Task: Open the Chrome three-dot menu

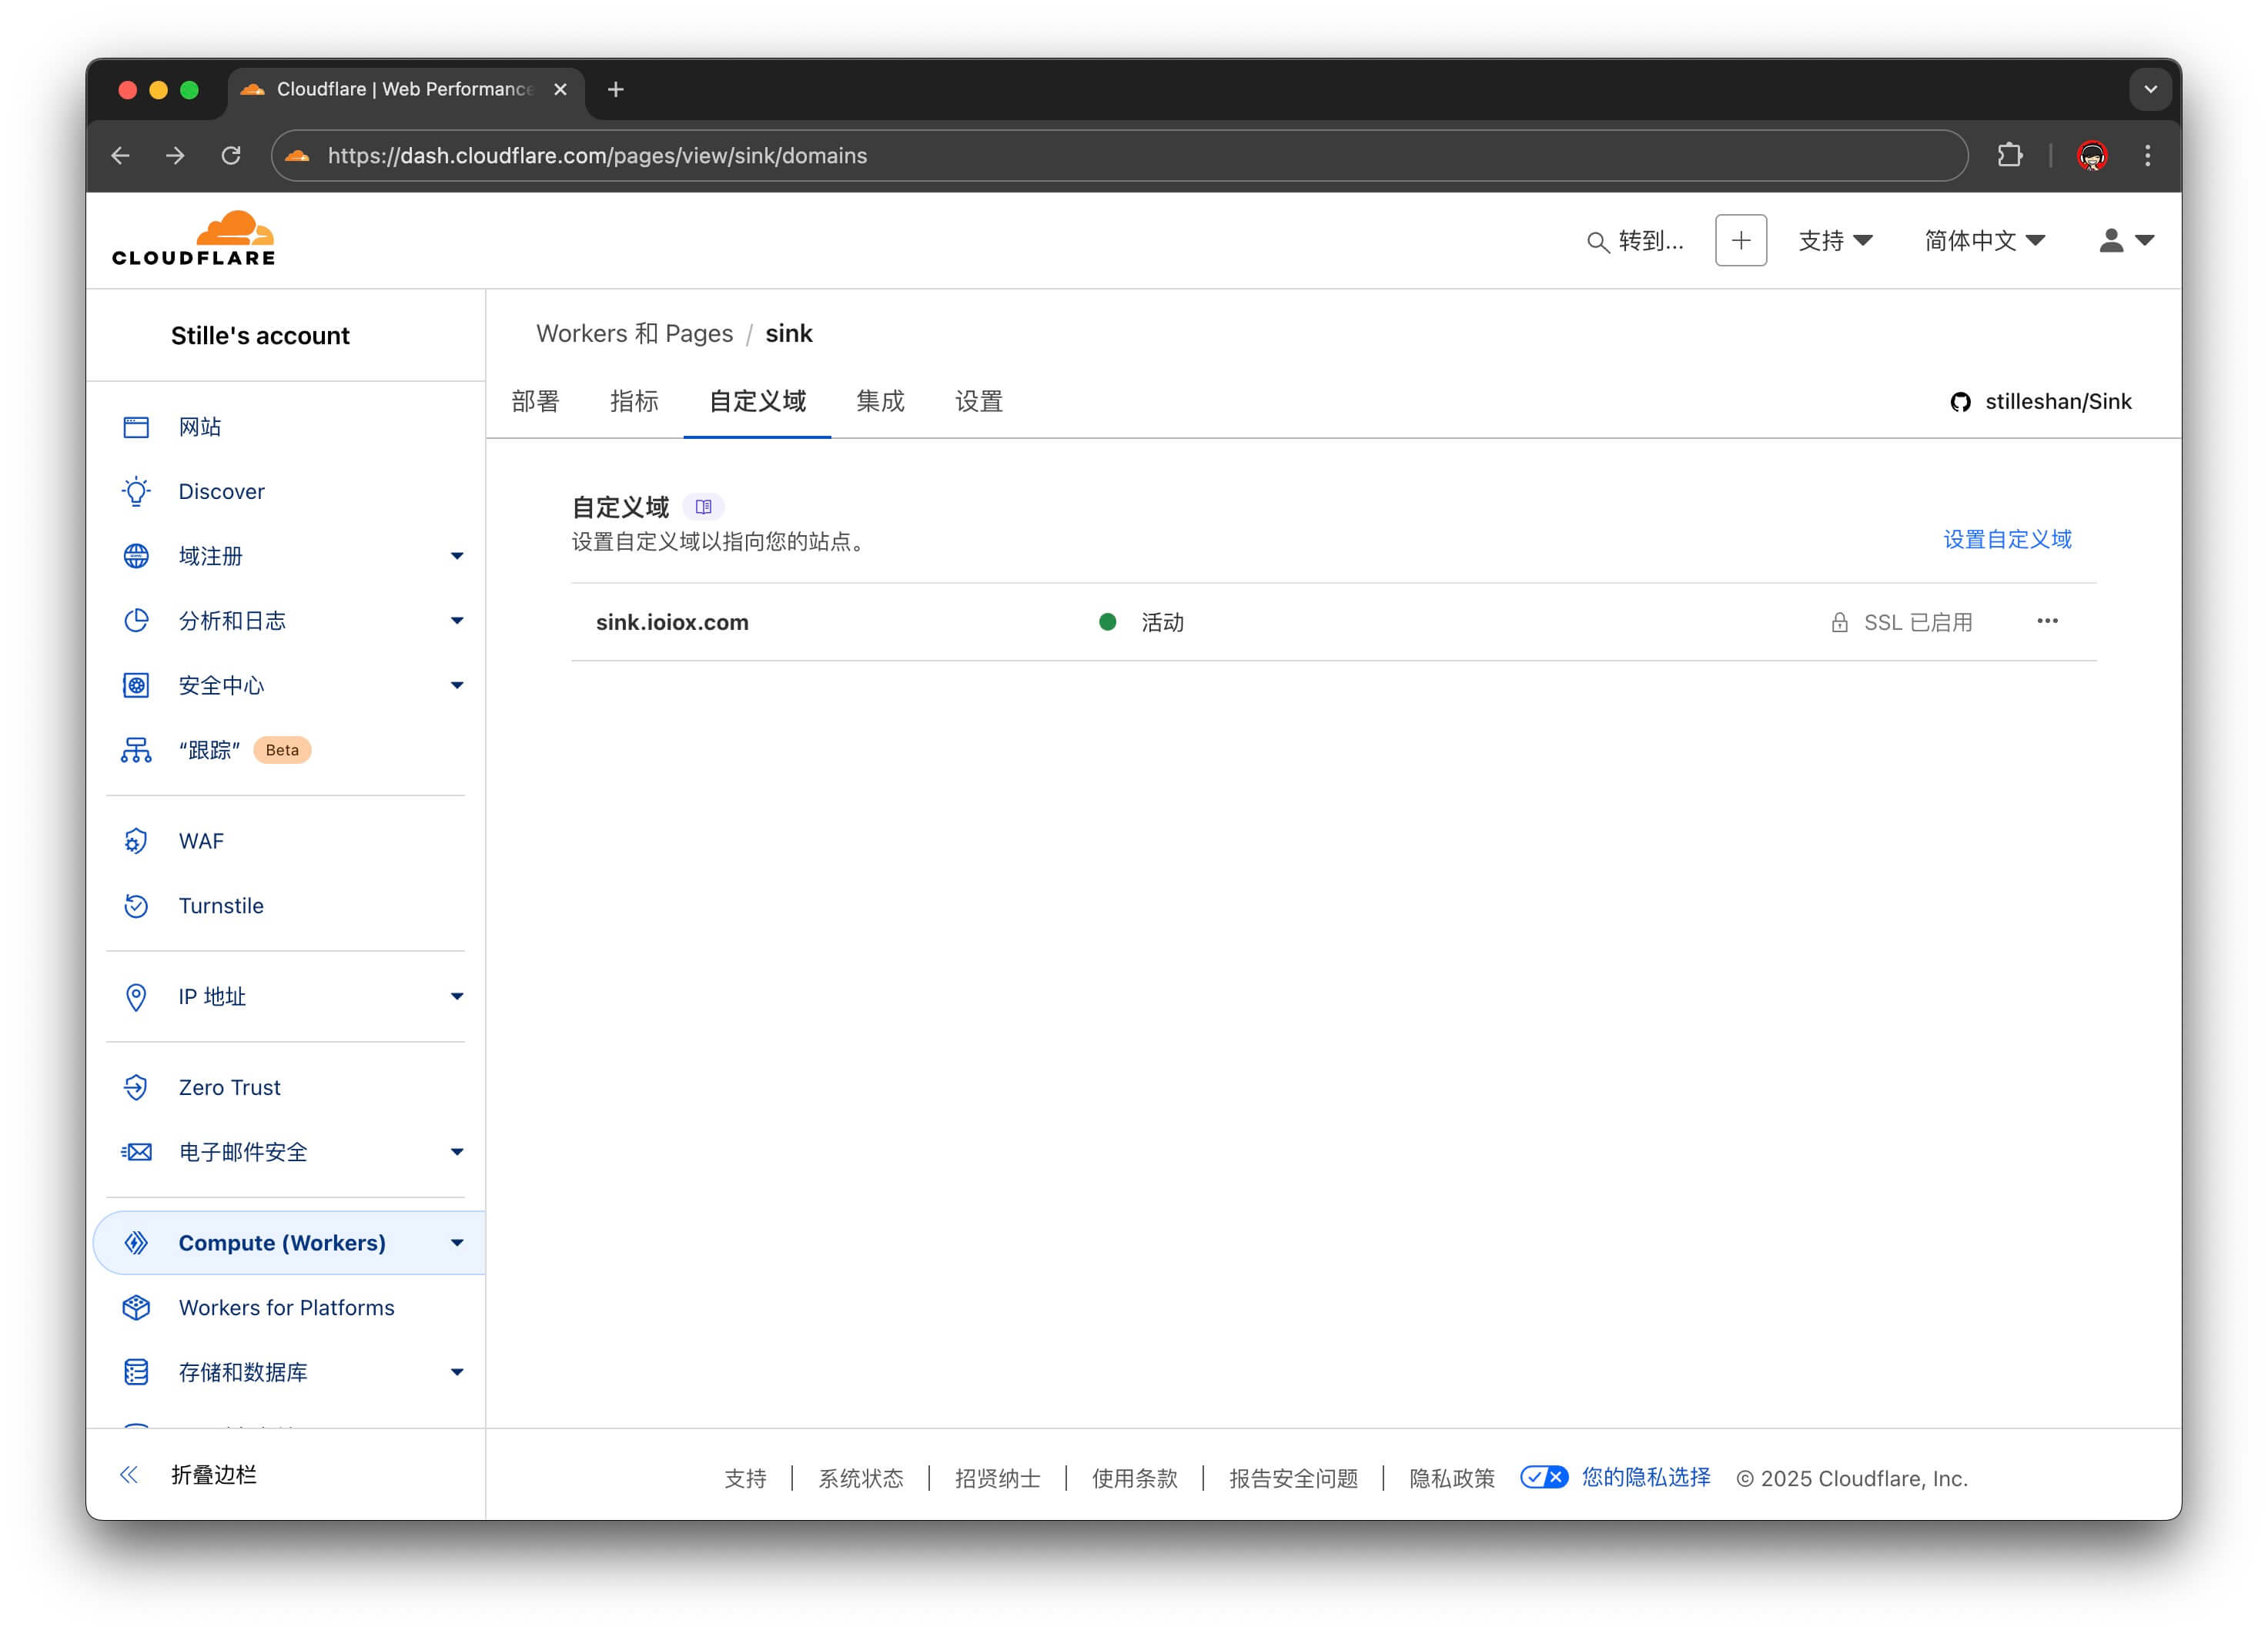Action: [x=2147, y=155]
